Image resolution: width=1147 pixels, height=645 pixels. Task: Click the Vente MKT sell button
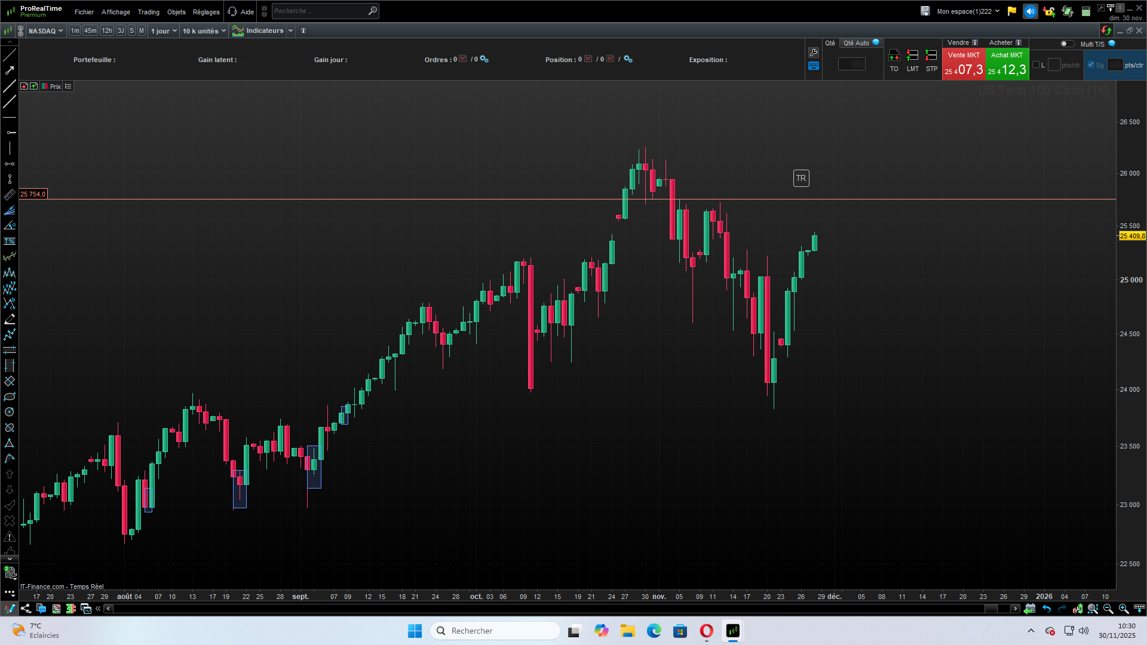coord(964,64)
